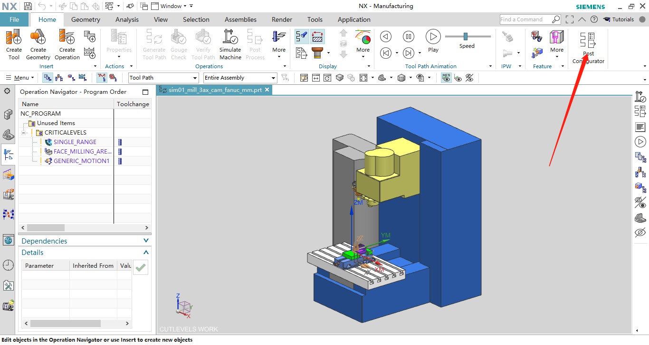Open the web browser globe sidebar icon
The width and height of the screenshot is (649, 345).
(x=8, y=240)
